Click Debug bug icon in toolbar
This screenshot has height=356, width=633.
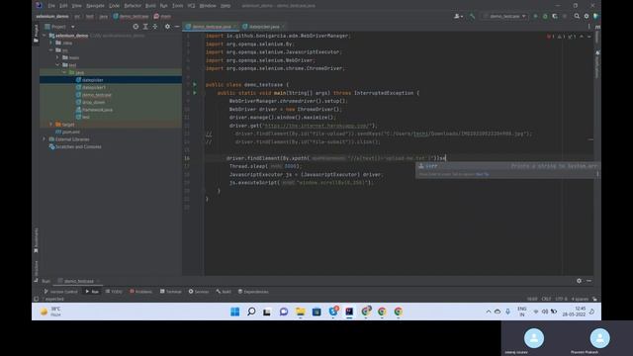pyautogui.click(x=545, y=16)
